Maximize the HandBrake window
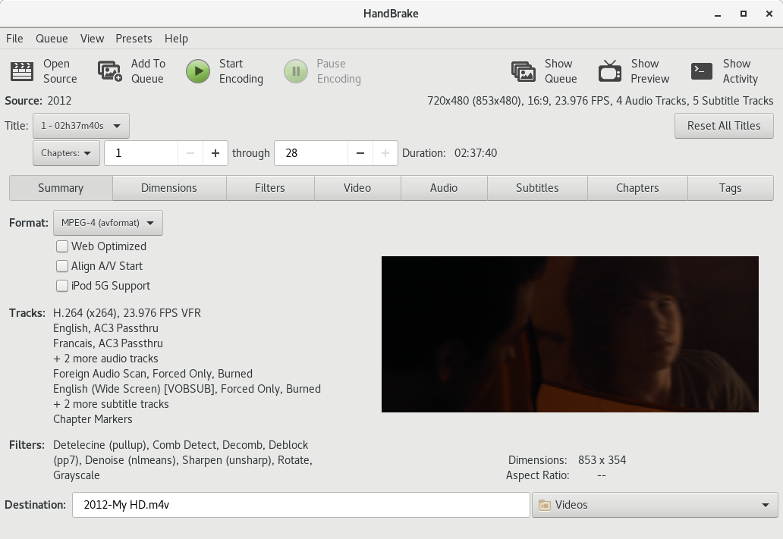The image size is (783, 539). pyautogui.click(x=744, y=14)
